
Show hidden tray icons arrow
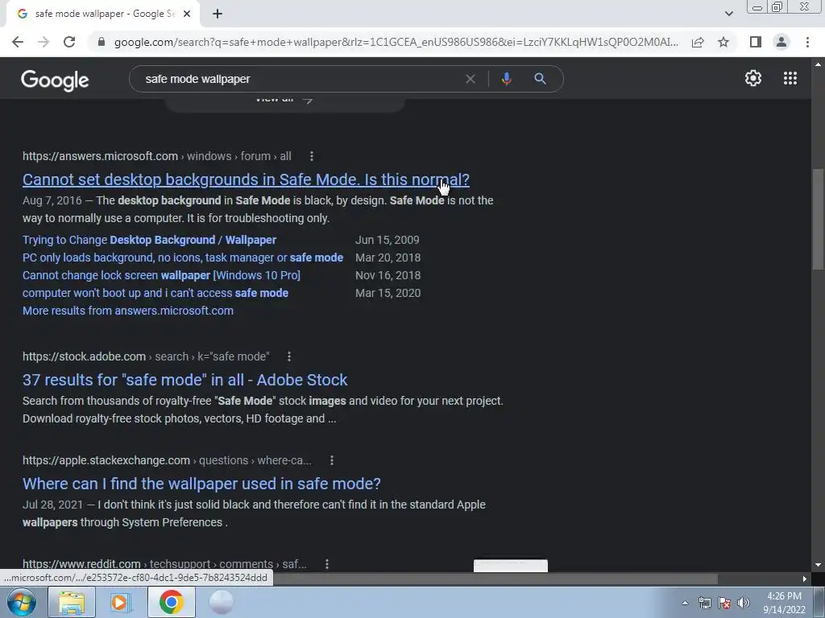pyautogui.click(x=685, y=603)
